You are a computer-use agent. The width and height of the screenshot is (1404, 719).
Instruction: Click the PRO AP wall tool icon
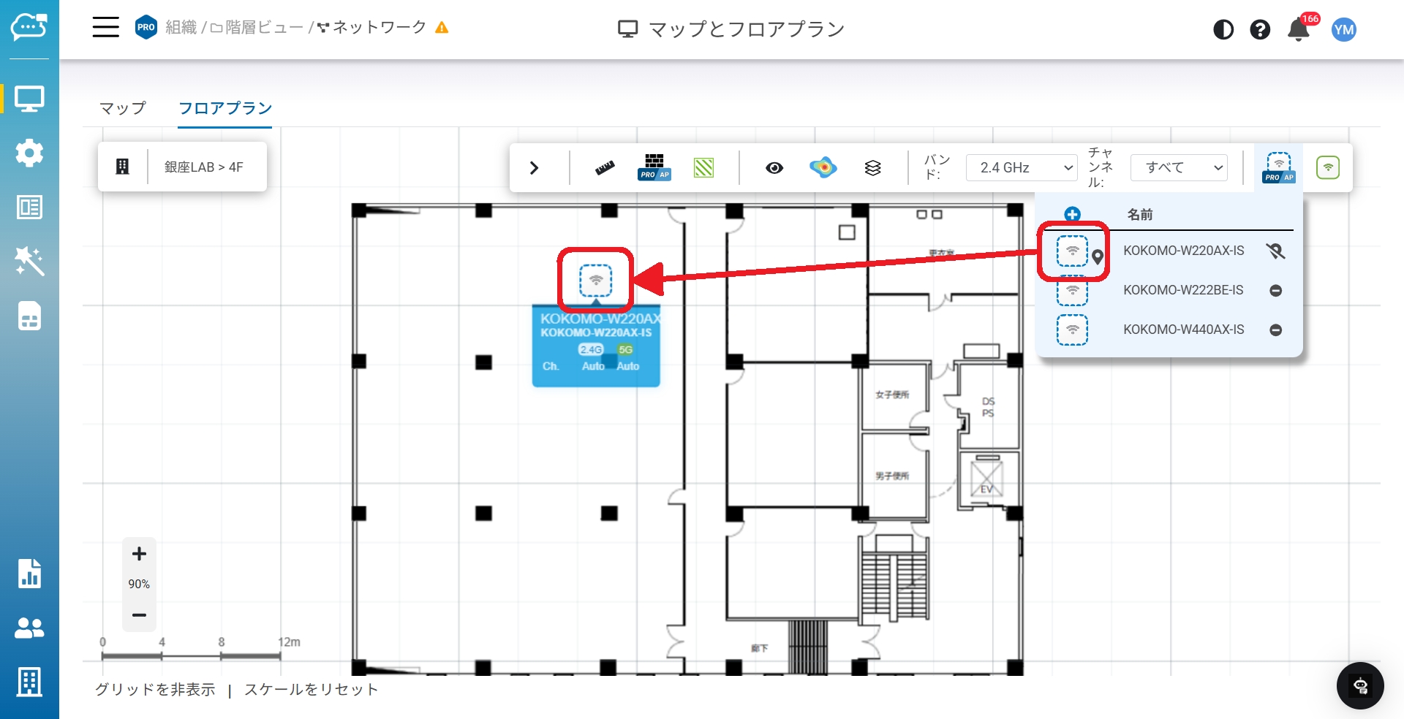[x=654, y=167]
